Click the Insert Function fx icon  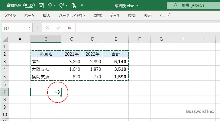69,28
